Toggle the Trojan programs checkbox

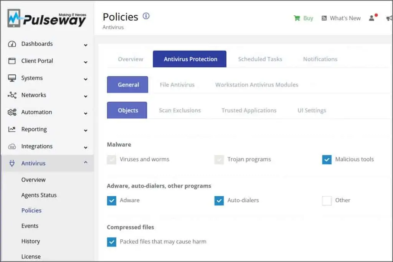[x=219, y=159]
